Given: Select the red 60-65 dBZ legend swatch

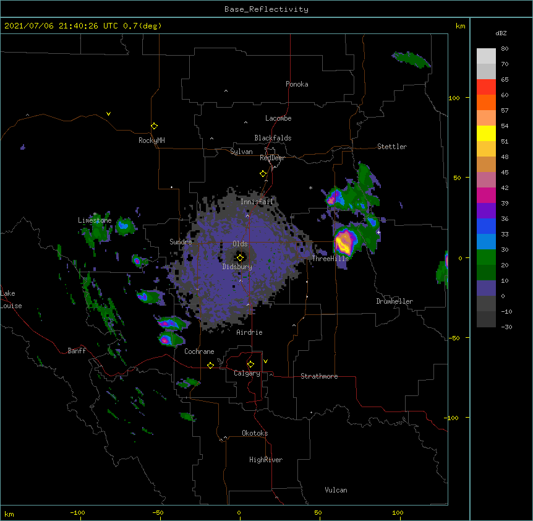Looking at the screenshot, I should click(486, 87).
